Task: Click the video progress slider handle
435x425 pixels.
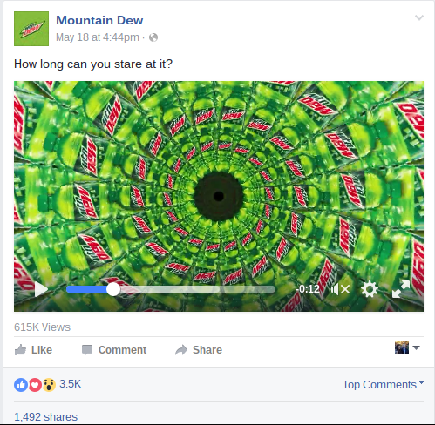Action: tap(113, 289)
